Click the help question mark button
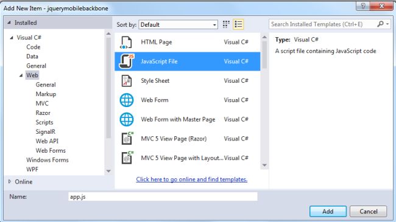This screenshot has height=222, width=396. click(x=363, y=6)
